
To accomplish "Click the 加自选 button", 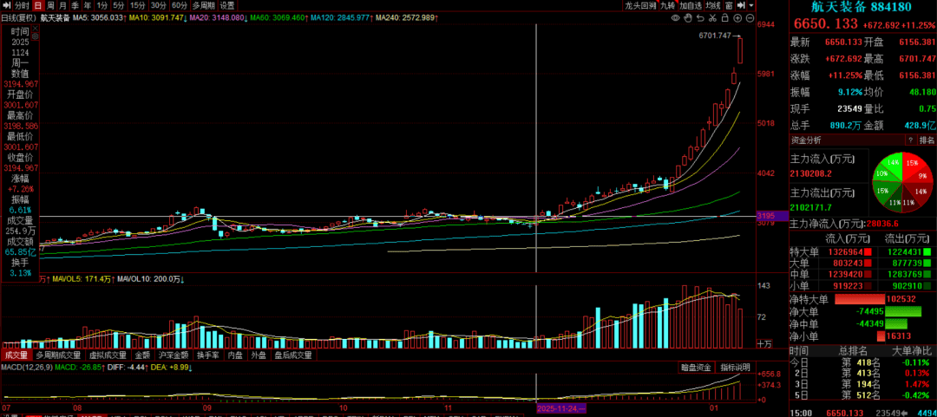I will [691, 5].
